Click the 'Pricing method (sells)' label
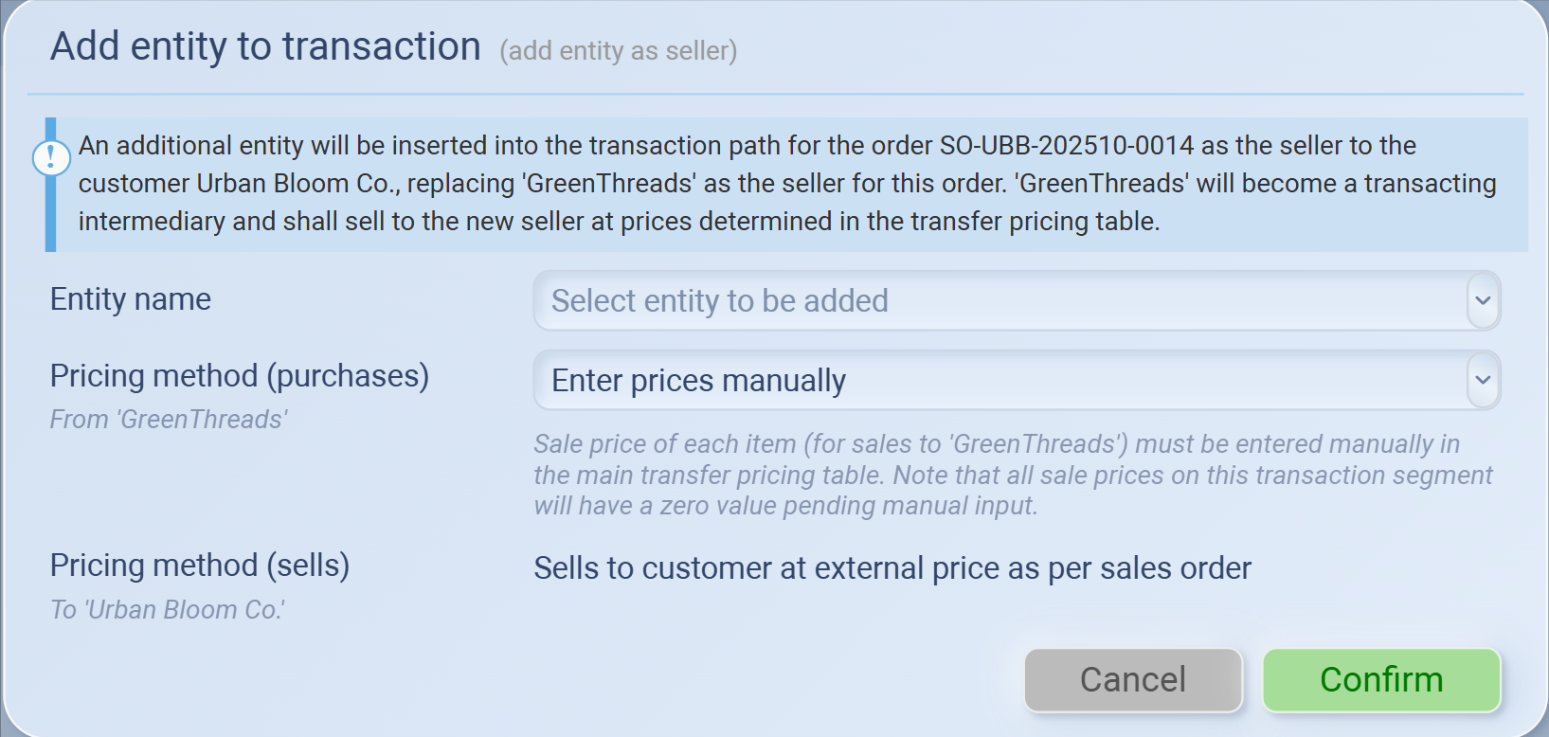Viewport: 1549px width, 737px height. (x=200, y=566)
